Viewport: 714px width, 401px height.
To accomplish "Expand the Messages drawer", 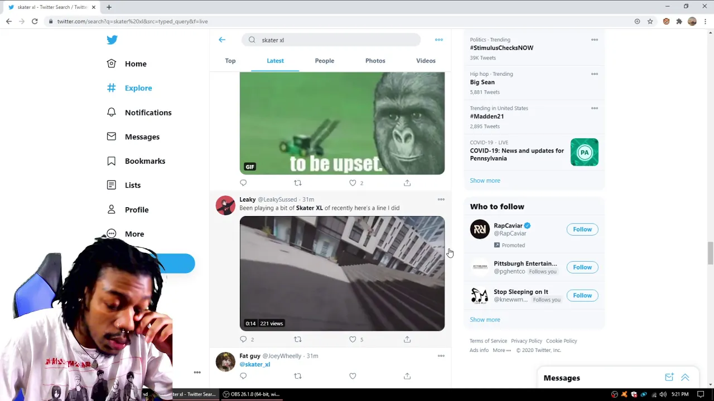I will pos(685,378).
